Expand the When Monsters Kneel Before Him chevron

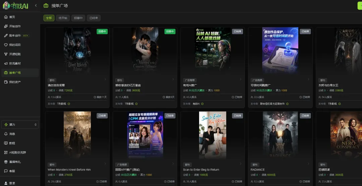(x=105, y=164)
